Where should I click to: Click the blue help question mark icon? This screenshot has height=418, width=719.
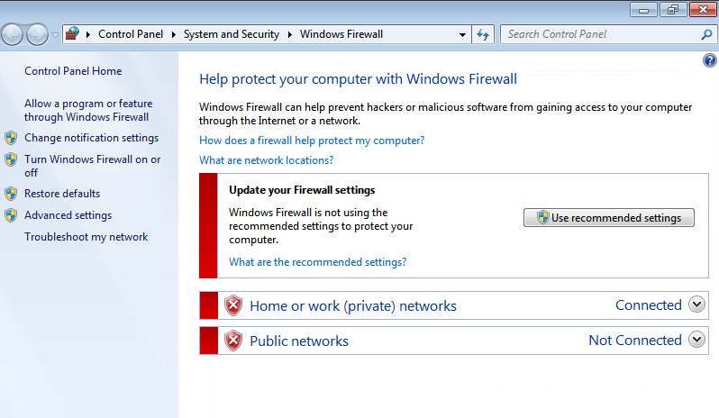point(709,60)
